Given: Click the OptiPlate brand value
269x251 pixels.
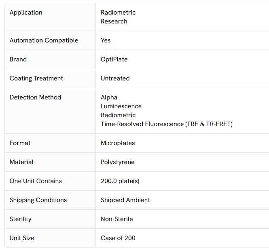Looking at the screenshot, I should coord(114,59).
